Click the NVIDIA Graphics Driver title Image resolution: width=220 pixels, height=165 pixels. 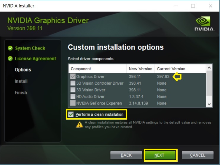[48, 20]
